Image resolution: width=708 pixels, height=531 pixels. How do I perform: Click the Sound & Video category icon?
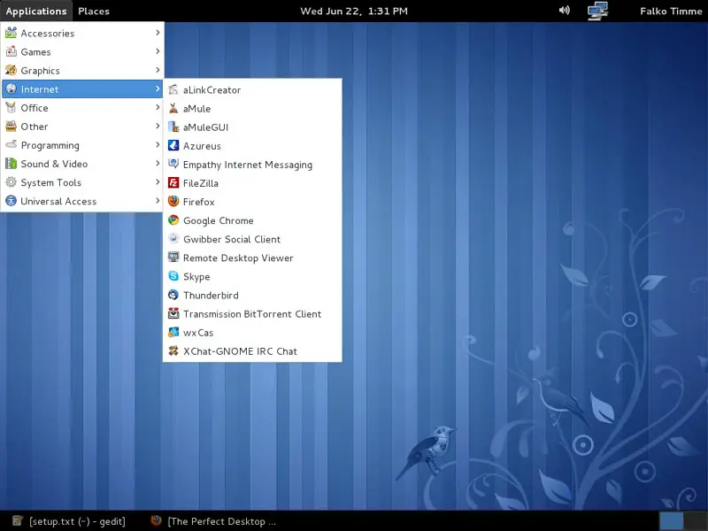point(12,164)
